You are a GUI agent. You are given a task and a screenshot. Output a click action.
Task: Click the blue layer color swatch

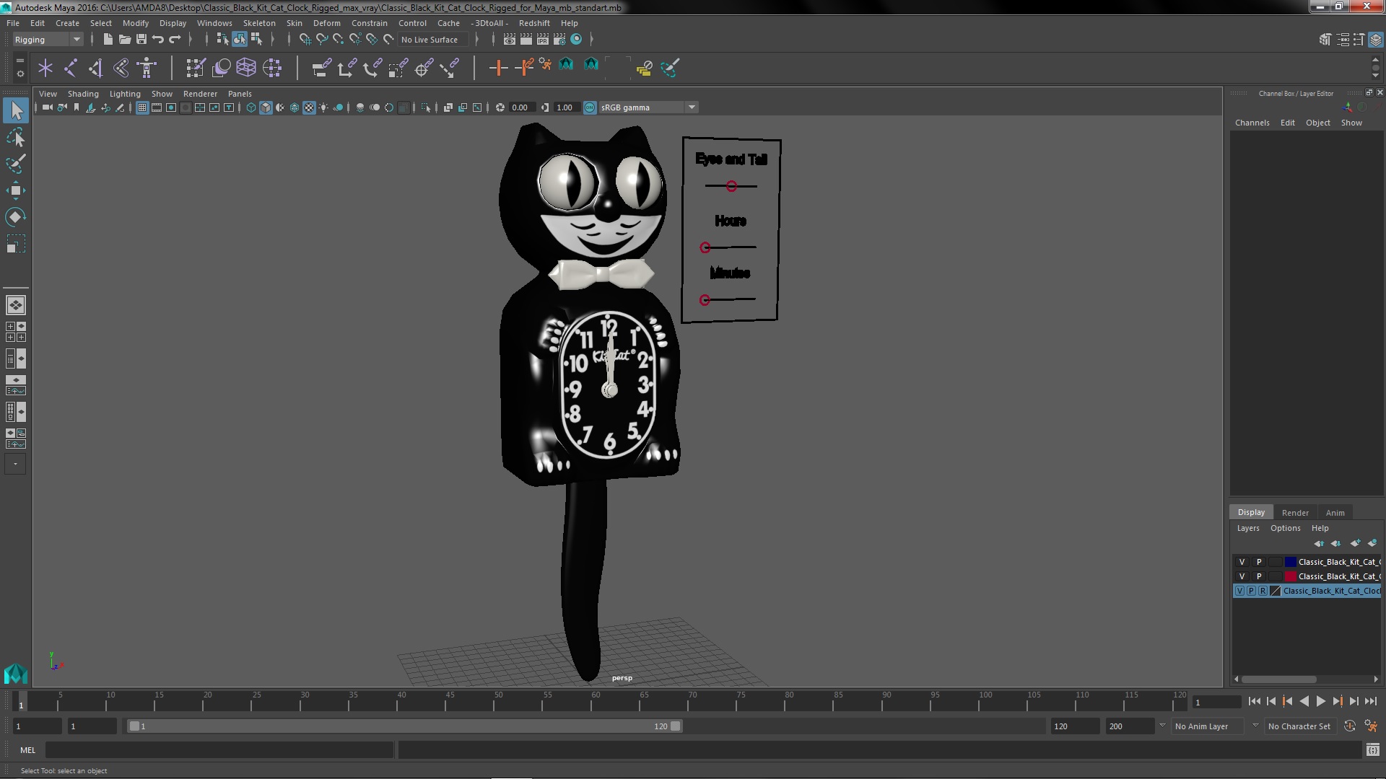pyautogui.click(x=1290, y=562)
